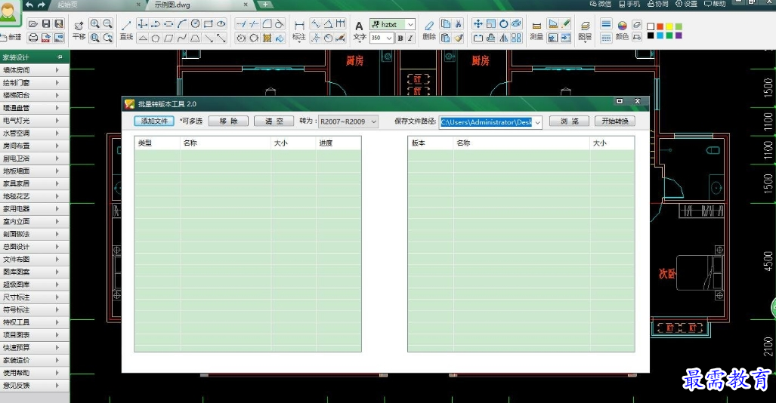Viewport: 776px width, 403px height.
Task: Open the 手机 menu in title bar
Action: point(629,4)
